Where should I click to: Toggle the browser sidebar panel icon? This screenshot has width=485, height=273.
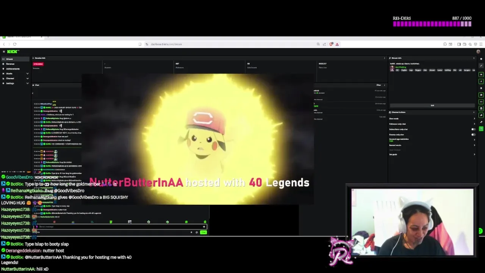(x=459, y=44)
